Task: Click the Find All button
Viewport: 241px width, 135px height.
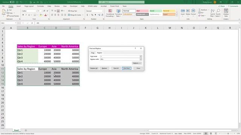Action: 116,68
